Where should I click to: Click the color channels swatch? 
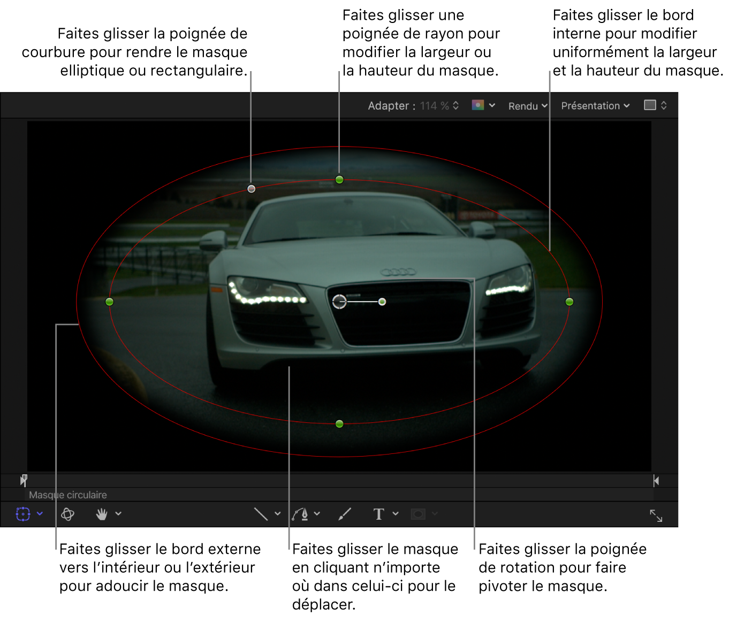coord(477,105)
